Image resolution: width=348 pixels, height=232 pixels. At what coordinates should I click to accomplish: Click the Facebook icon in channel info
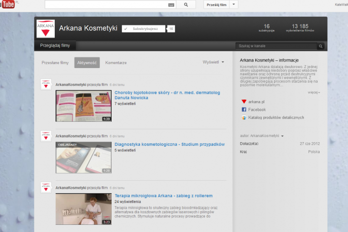(x=244, y=109)
